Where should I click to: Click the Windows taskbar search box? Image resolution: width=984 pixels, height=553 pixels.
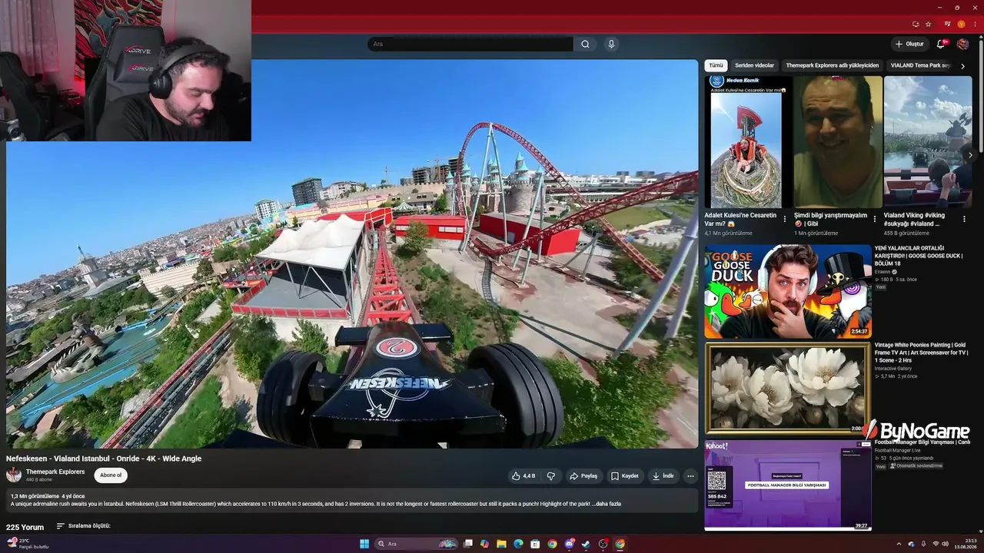(x=415, y=544)
